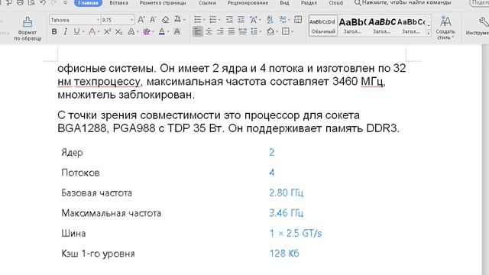The height and width of the screenshot is (275, 489).
Task: Open the quick access toolbar customize arrow
Action: pos(65,3)
